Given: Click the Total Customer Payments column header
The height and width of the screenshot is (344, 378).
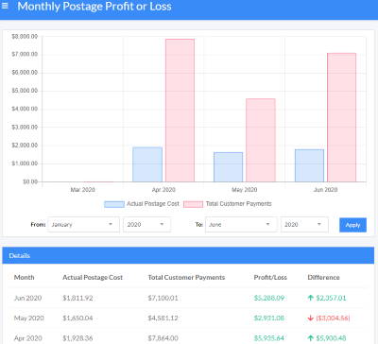Looking at the screenshot, I should [x=186, y=278].
